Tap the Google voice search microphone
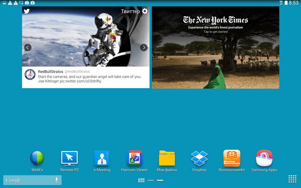301x188 pixels. click(x=56, y=180)
